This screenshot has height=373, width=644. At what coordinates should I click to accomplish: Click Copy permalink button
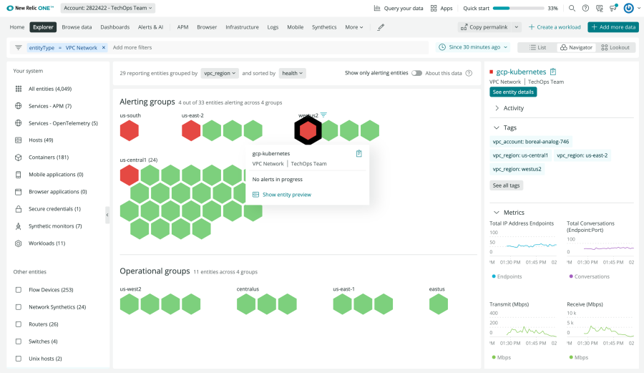pos(484,27)
